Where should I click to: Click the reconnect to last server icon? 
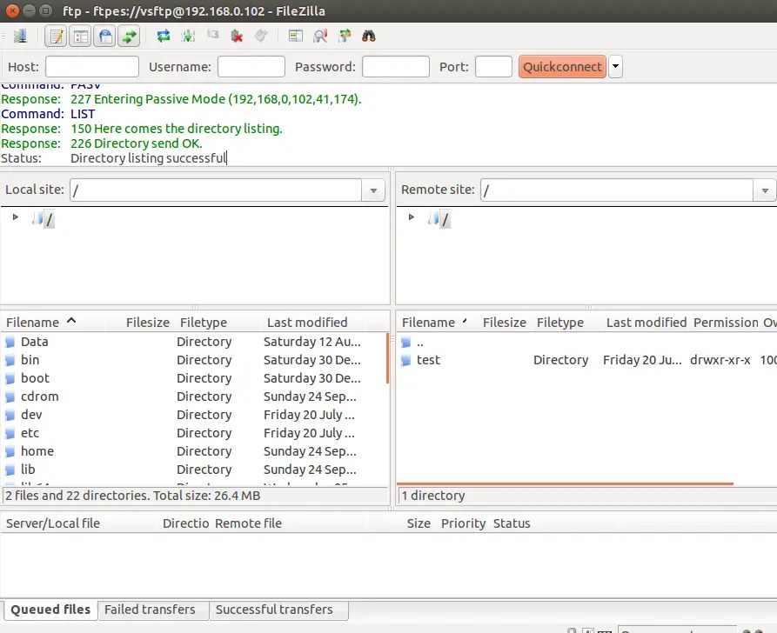click(261, 36)
